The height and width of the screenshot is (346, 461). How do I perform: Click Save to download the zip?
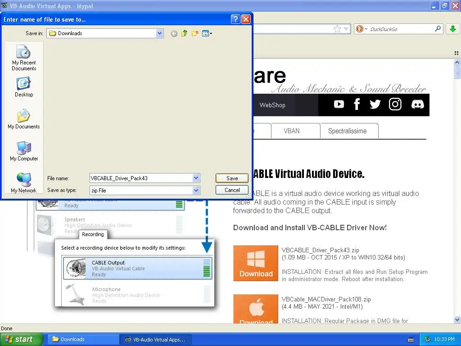pos(232,178)
